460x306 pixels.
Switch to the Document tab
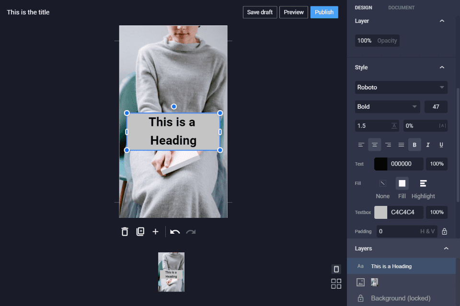pos(401,8)
